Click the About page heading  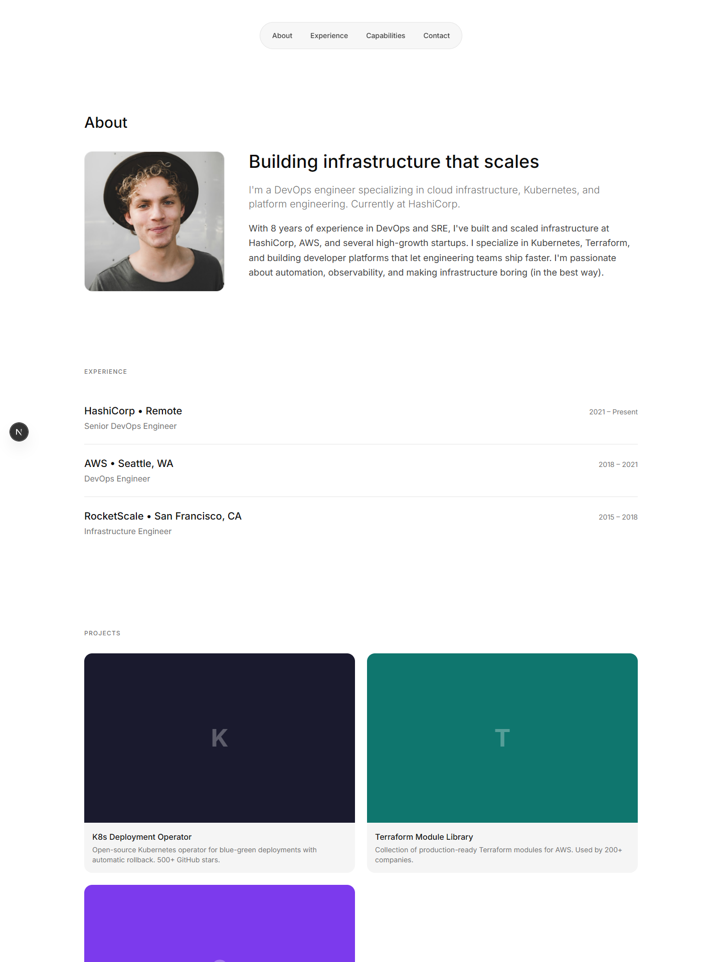pyautogui.click(x=105, y=122)
